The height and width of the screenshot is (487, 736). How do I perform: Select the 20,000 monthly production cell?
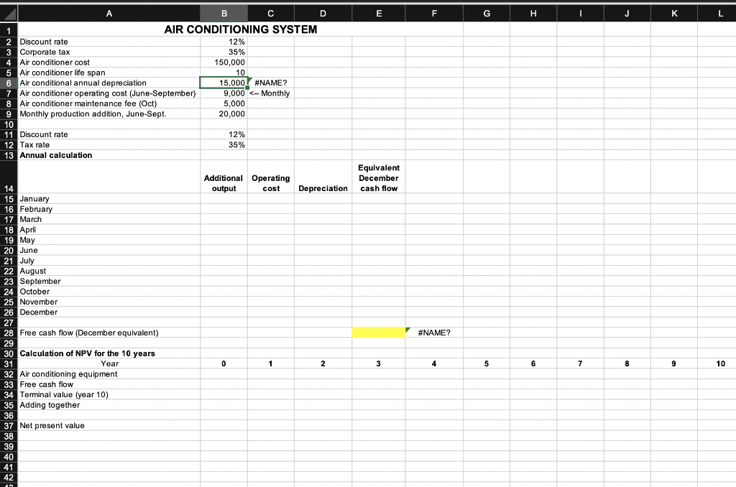232,113
